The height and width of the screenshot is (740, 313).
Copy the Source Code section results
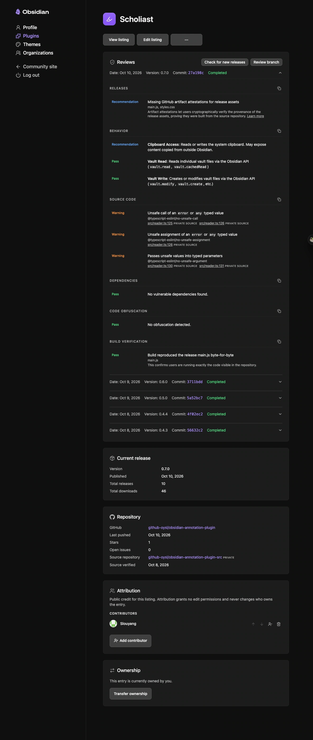(279, 200)
